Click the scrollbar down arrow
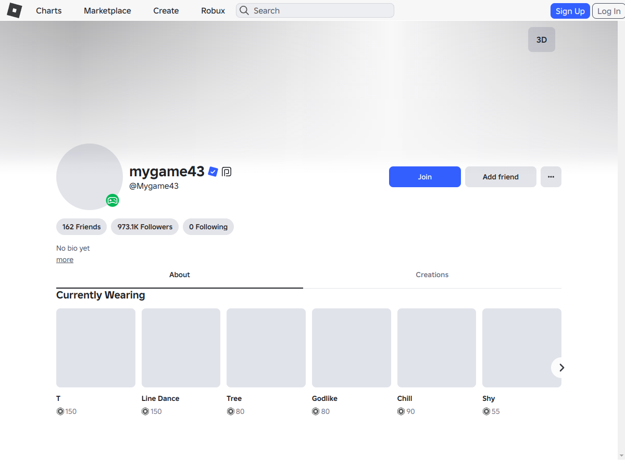The width and height of the screenshot is (625, 468). coord(621,456)
